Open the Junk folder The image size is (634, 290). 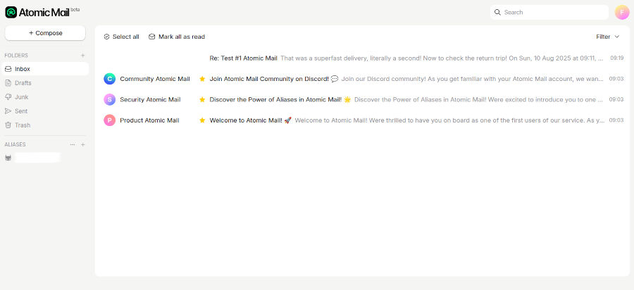click(45, 97)
